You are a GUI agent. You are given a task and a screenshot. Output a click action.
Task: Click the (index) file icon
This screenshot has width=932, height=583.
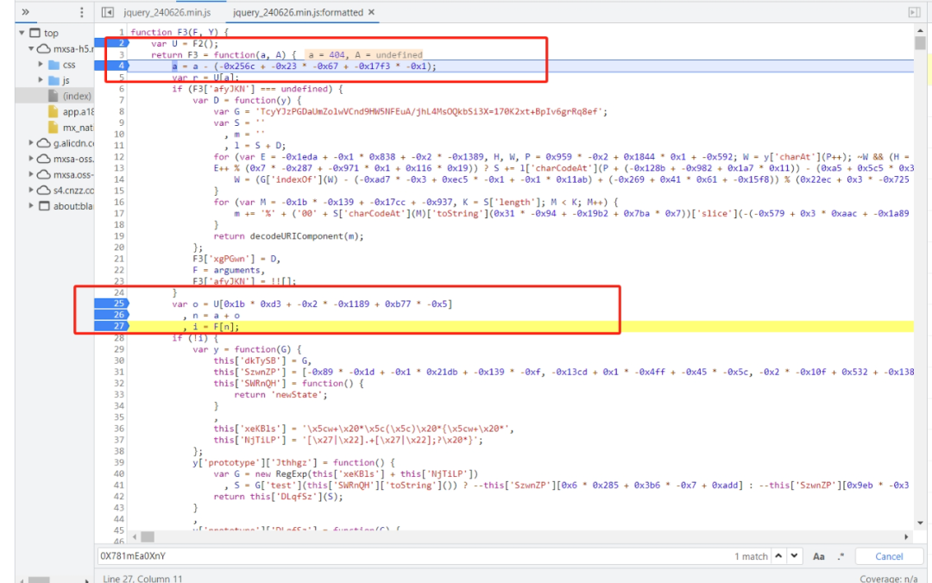coord(54,96)
